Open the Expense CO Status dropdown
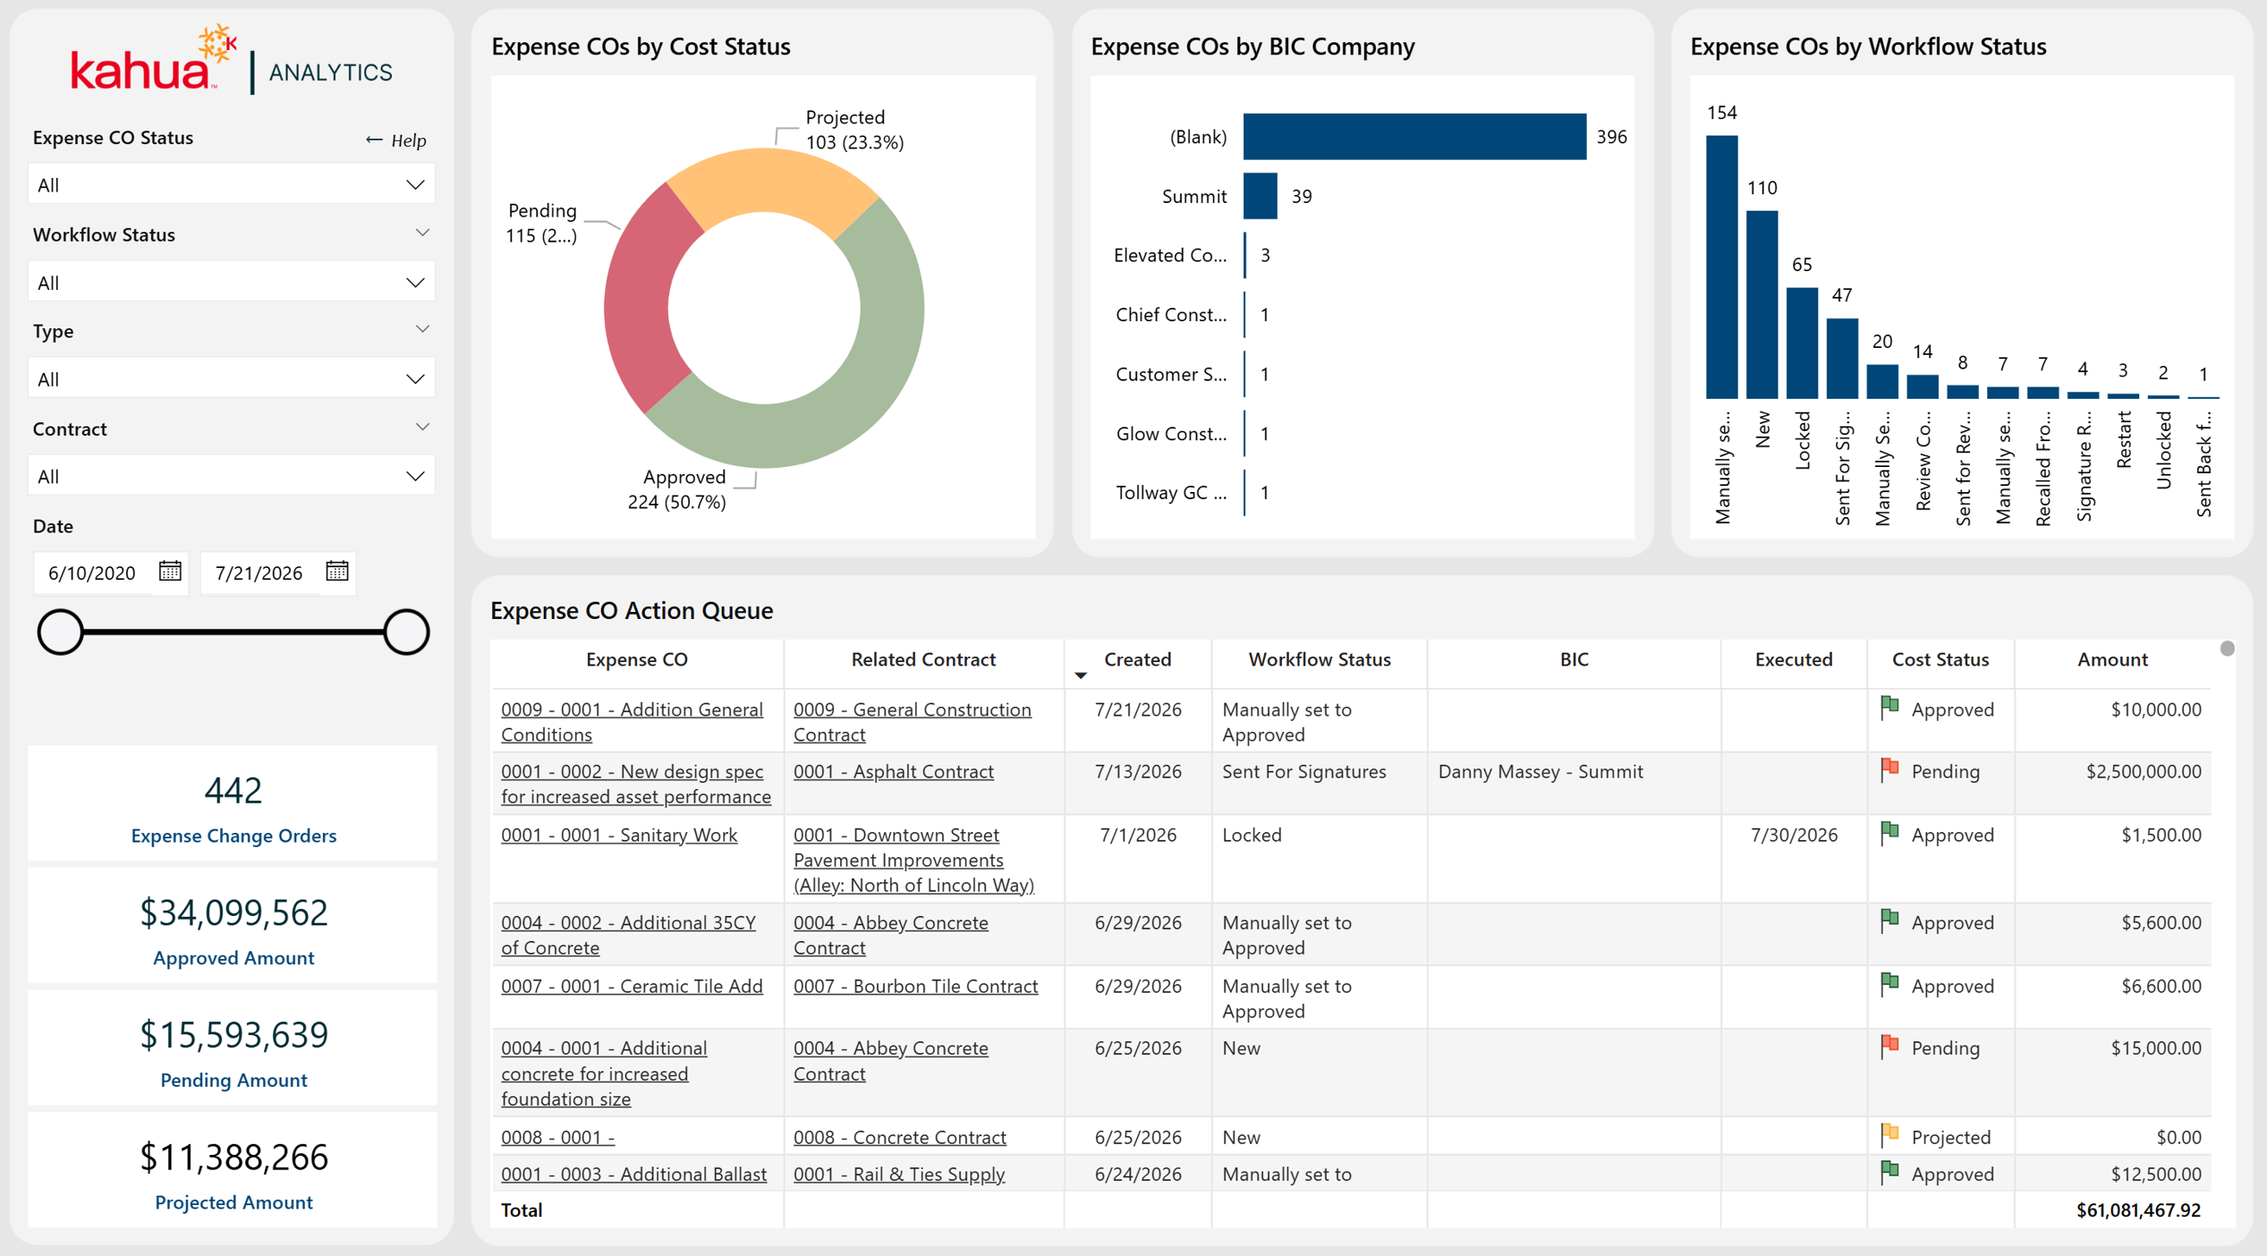Viewport: 2267px width, 1256px height. coord(232,184)
